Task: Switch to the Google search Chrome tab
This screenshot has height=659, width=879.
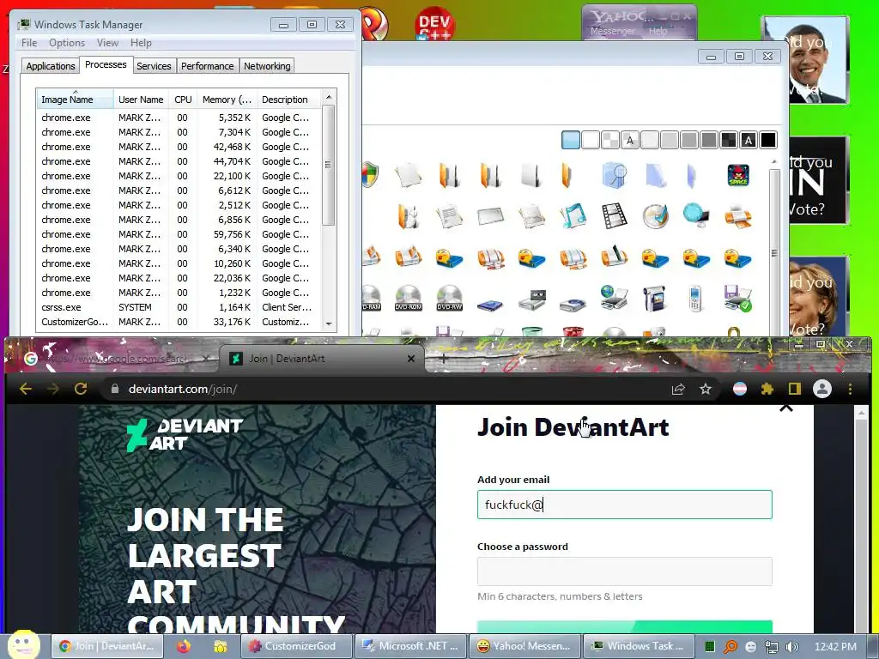Action: point(118,359)
